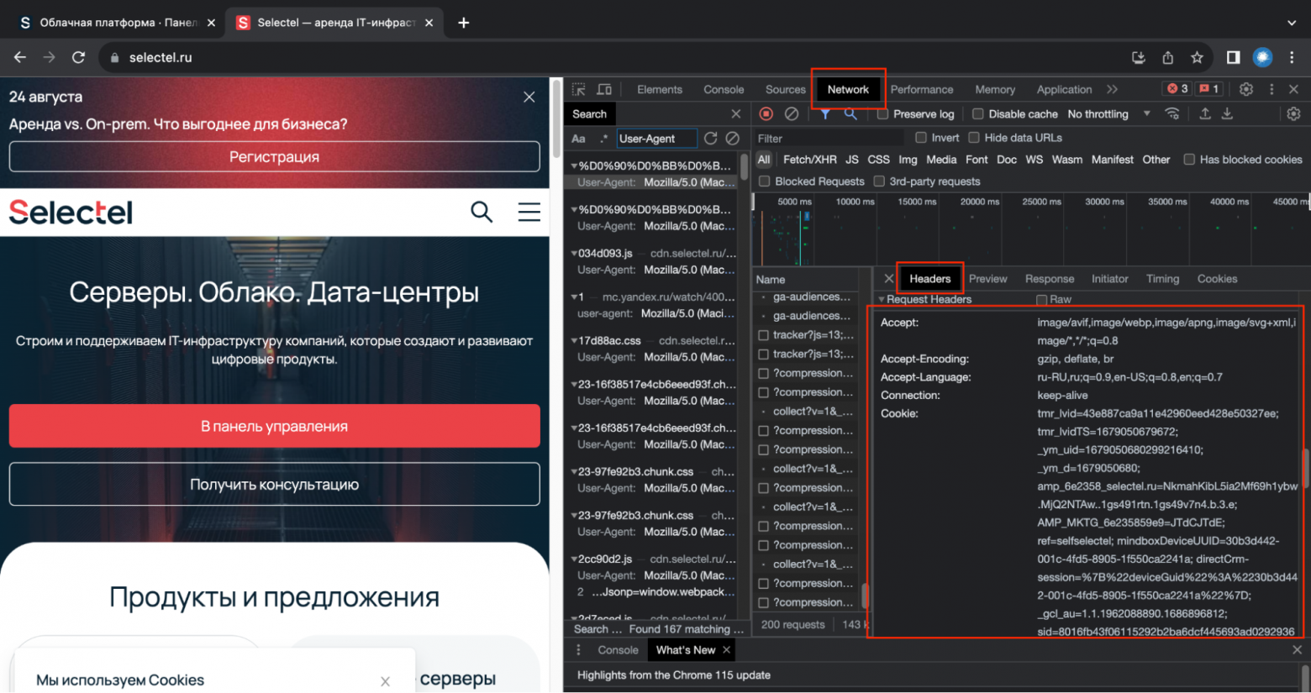Open the Chrome side panel icon
The height and width of the screenshot is (693, 1311).
[1233, 57]
